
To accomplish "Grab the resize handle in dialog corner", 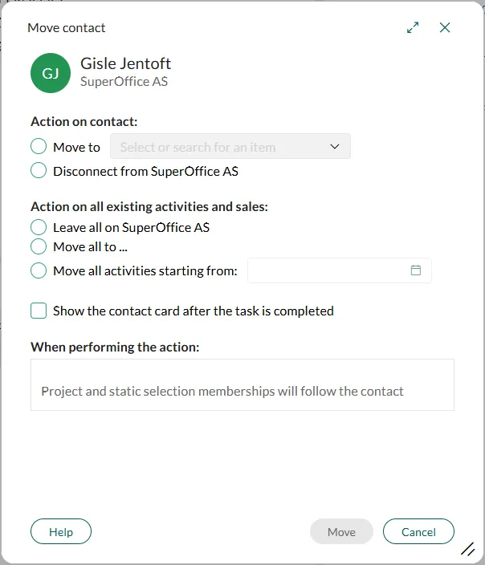I will (x=467, y=549).
